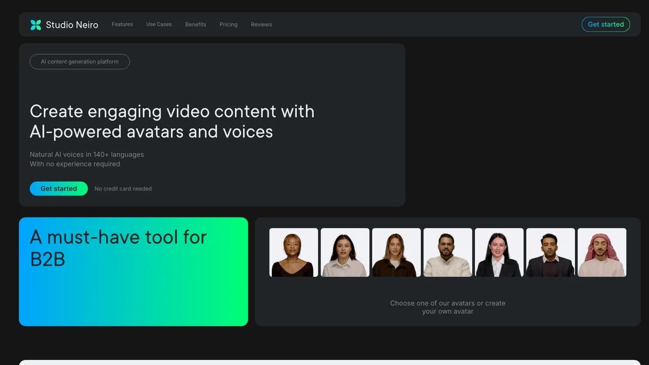Navigate to the Pricing section
This screenshot has width=649, height=365.
click(x=228, y=24)
